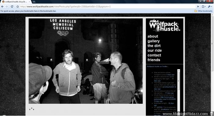Click the navigation dots below the photo

pyautogui.click(x=31, y=109)
